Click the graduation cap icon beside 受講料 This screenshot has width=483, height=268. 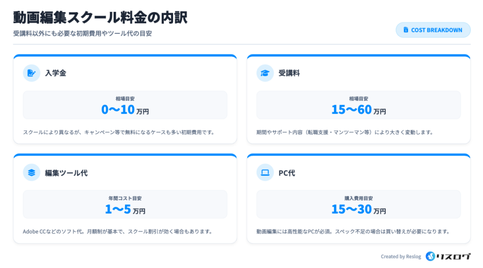[265, 73]
